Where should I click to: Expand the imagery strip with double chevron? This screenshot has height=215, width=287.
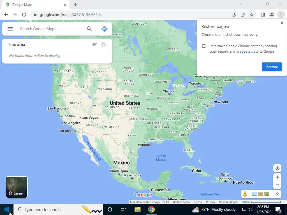click(277, 194)
